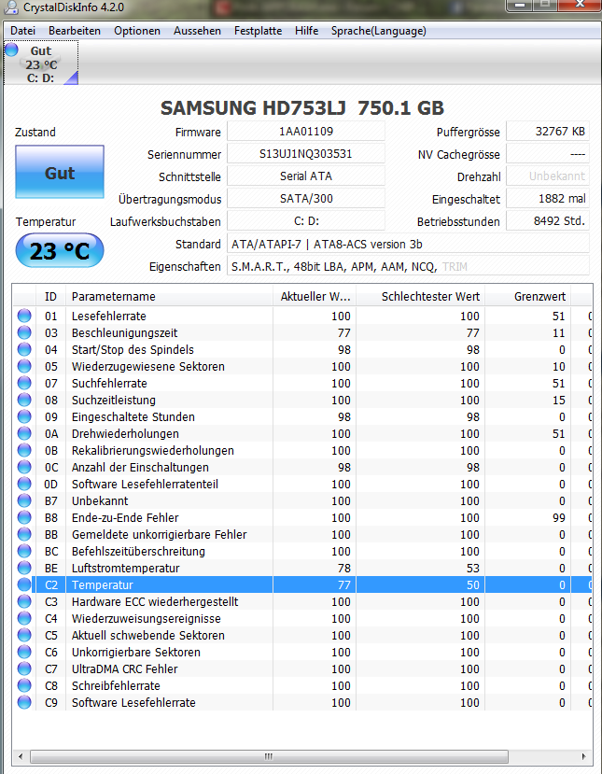Viewport: 602px width, 774px height.
Task: Open the Sprache(Language) menu
Action: [x=379, y=31]
